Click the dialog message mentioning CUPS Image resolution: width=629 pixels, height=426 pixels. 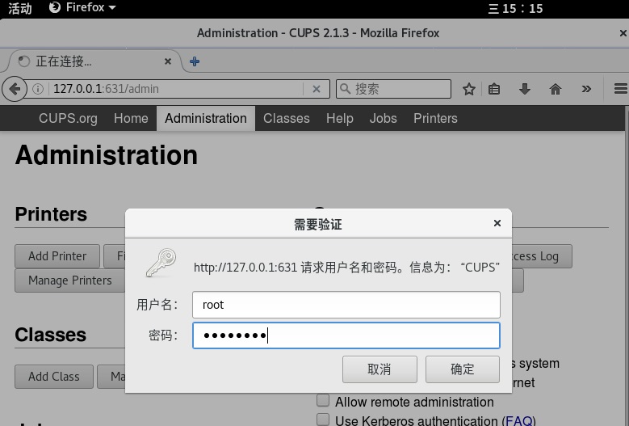point(346,268)
